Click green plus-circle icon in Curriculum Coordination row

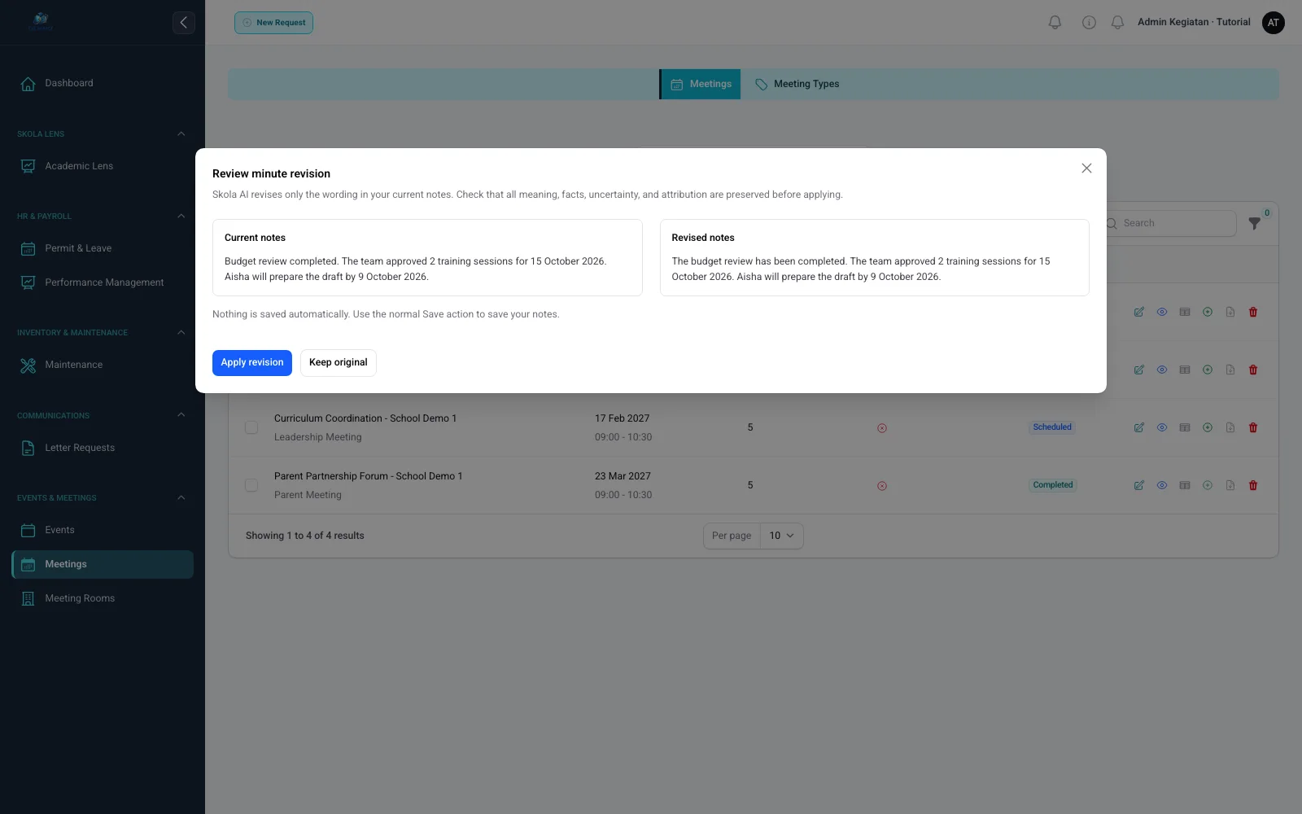(x=1208, y=427)
